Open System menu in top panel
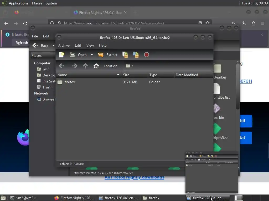Screen dimensions: 269x201 [x=51, y=3]
